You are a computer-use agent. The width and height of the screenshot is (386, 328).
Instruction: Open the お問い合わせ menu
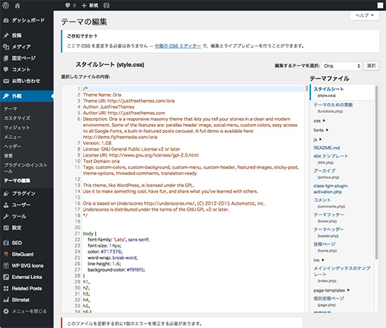click(27, 81)
